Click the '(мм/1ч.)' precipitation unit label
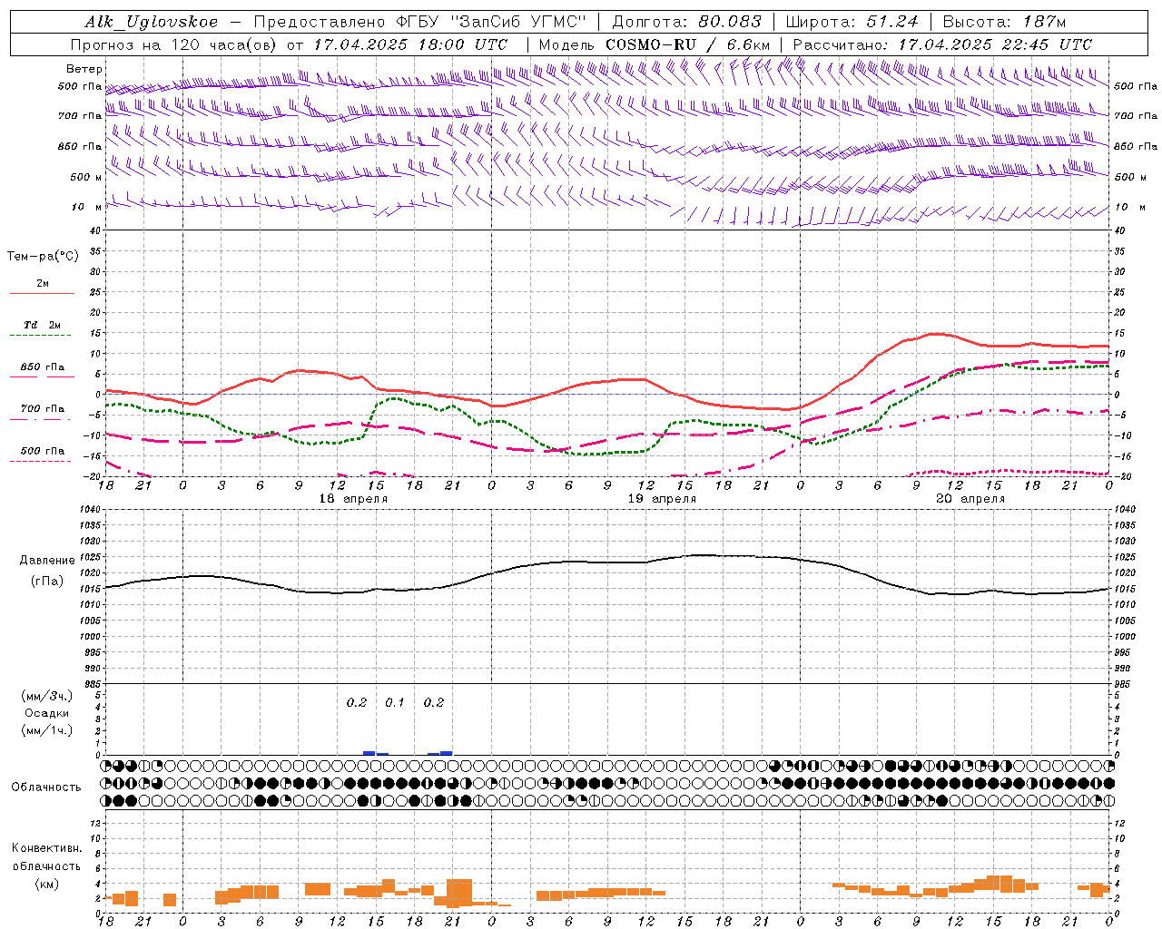This screenshot has height=929, width=1162. (47, 730)
